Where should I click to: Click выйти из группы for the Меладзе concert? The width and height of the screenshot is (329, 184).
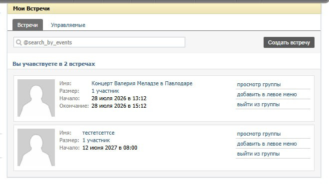pos(258,104)
